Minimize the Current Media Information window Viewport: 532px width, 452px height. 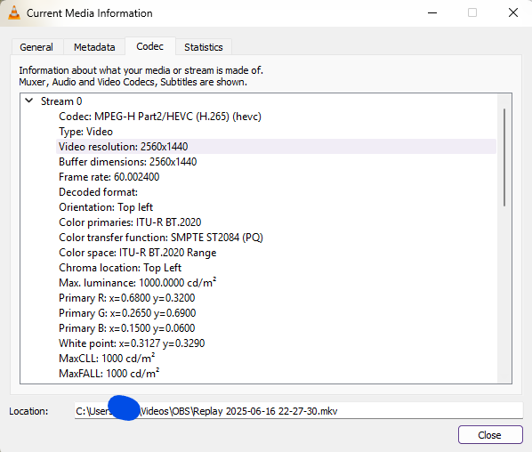click(x=432, y=12)
